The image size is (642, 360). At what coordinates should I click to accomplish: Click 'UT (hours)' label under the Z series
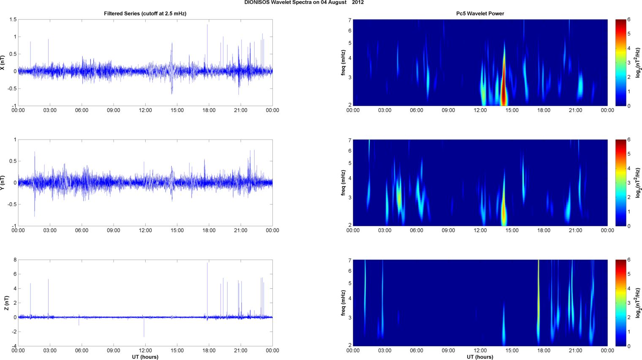[x=145, y=357]
